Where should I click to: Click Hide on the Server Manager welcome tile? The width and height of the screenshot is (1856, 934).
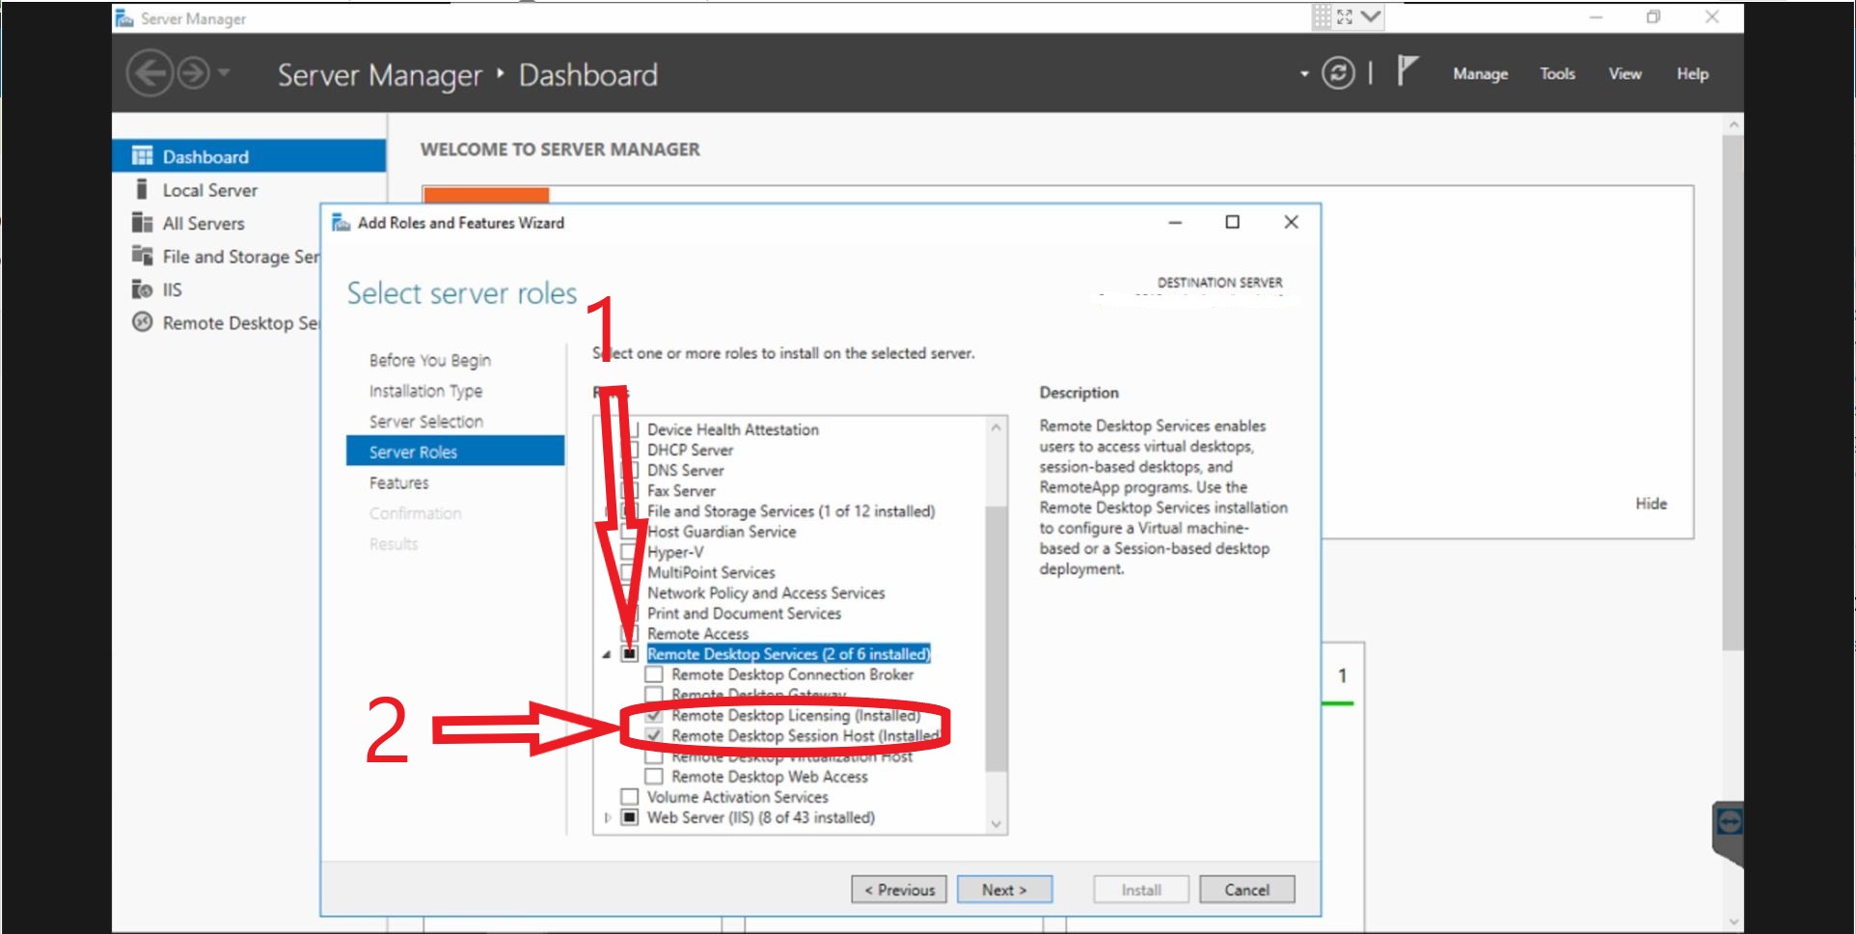coord(1651,504)
